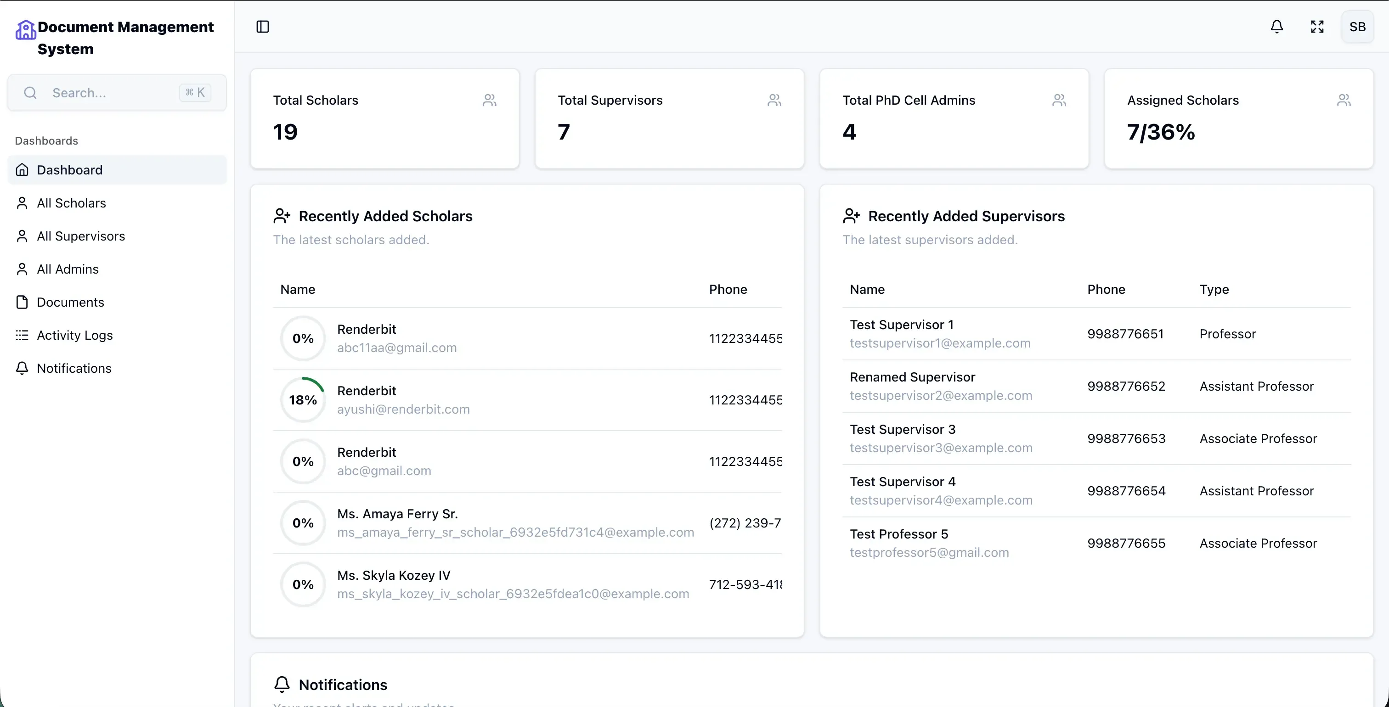Open Notifications in the sidebar
Image resolution: width=1389 pixels, height=707 pixels.
coord(74,368)
